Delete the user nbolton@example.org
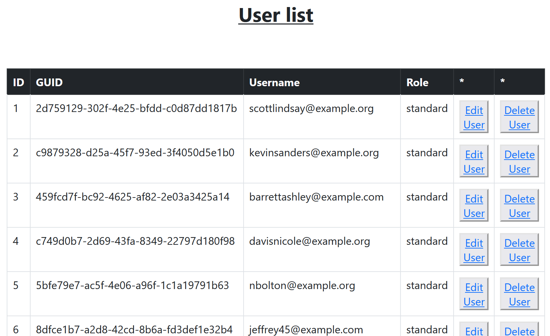This screenshot has height=336, width=550. [519, 294]
